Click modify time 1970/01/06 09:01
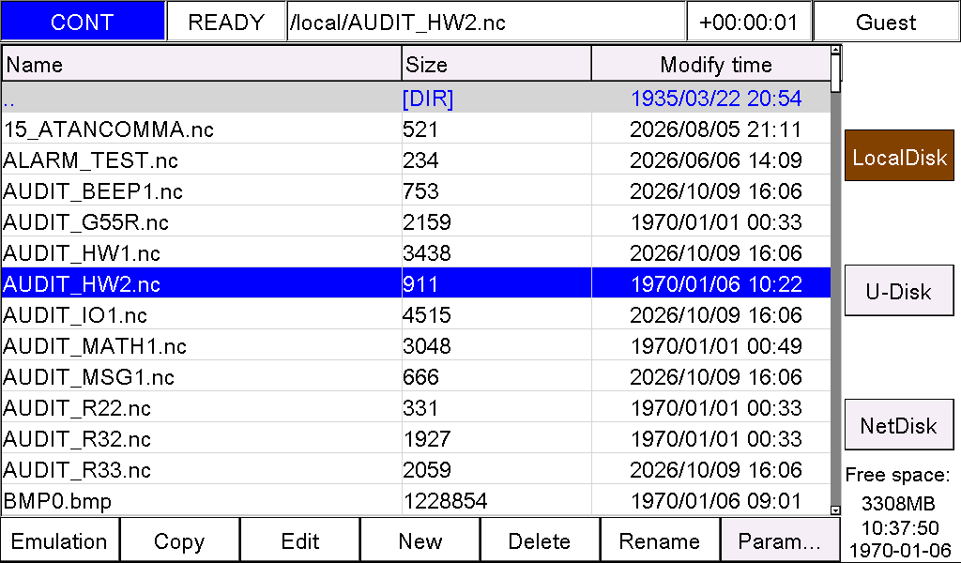The height and width of the screenshot is (563, 961). click(716, 500)
